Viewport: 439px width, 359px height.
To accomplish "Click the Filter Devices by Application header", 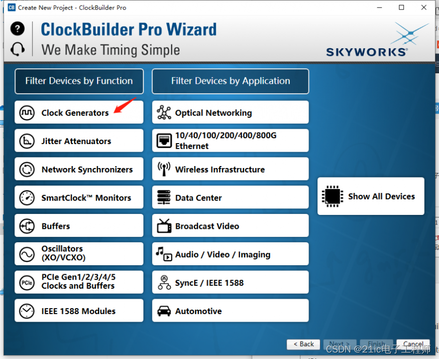I will tap(230, 81).
